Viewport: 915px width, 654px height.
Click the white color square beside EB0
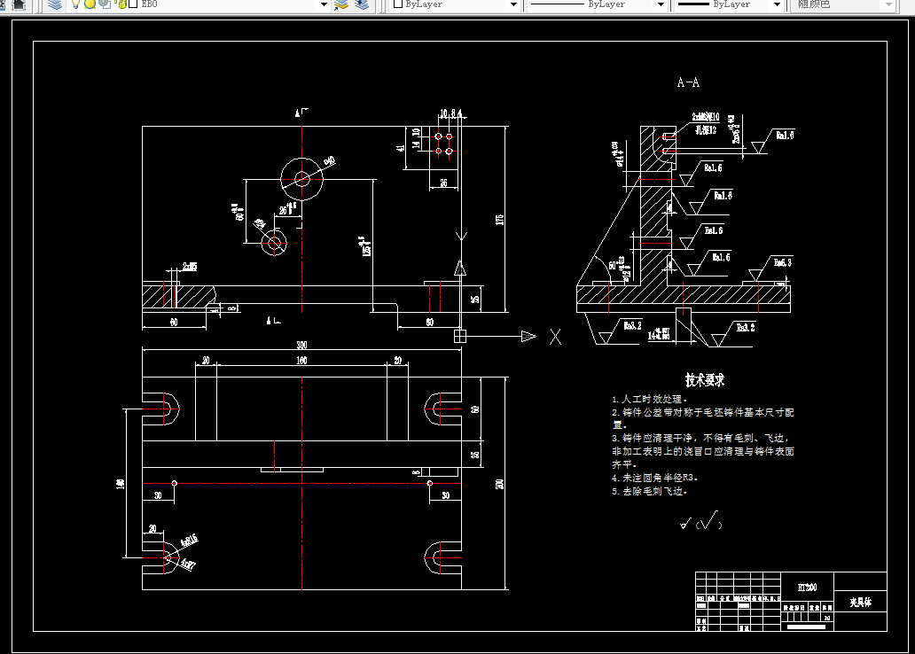click(x=133, y=4)
